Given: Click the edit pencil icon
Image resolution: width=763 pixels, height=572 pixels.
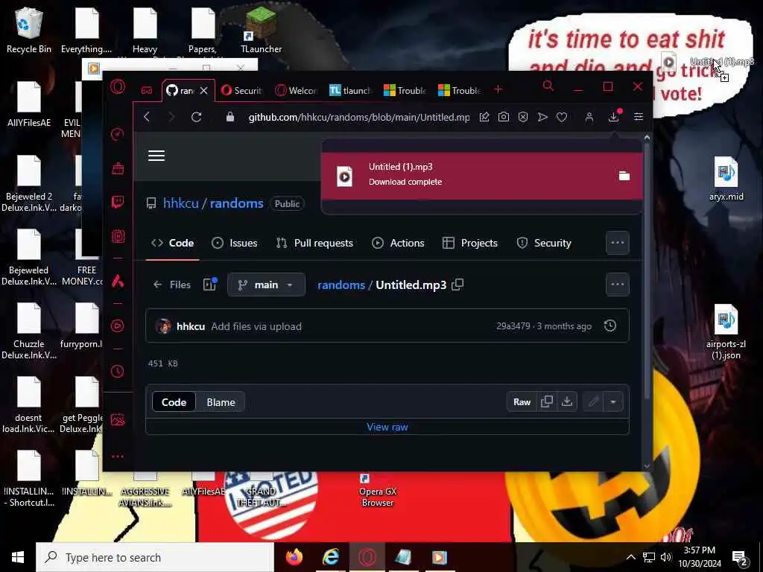Looking at the screenshot, I should 593,401.
